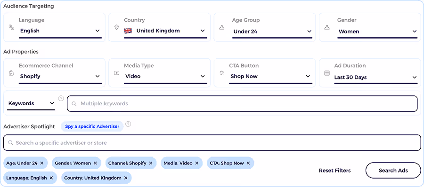This screenshot has width=424, height=187.
Task: Click the Ad Duration calendar icon
Action: click(x=327, y=73)
